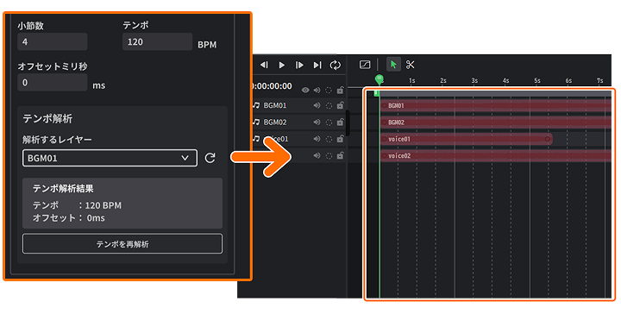621x314 pixels.
Task: Click the 7s mark on ruler
Action: click(600, 80)
